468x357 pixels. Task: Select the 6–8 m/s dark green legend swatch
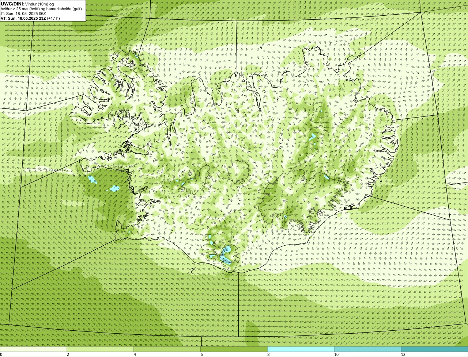[234, 349]
